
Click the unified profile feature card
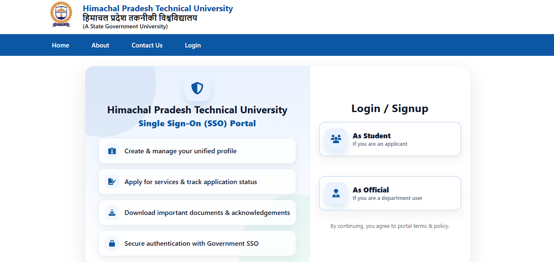197,151
